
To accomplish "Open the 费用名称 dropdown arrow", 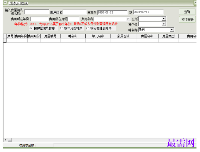I will (x=128, y=19).
